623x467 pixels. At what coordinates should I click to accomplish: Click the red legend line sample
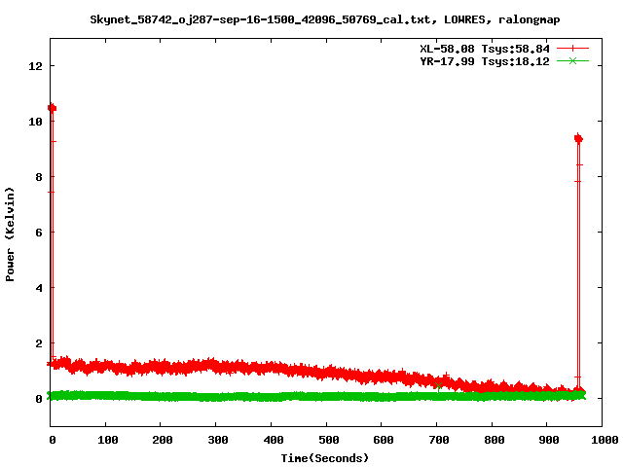point(572,49)
